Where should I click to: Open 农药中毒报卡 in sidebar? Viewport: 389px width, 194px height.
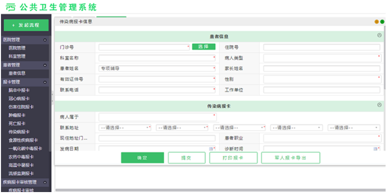tap(21, 157)
